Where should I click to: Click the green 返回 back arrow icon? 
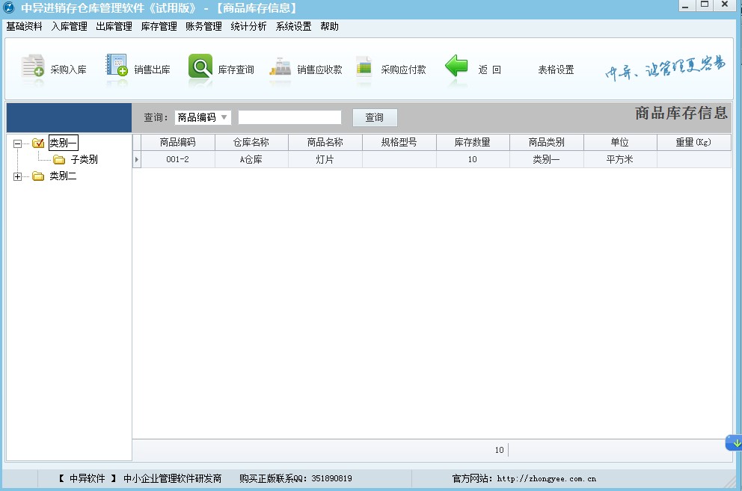pyautogui.click(x=456, y=67)
